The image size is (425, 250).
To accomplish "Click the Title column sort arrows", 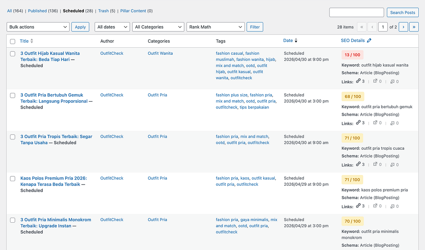I will click(x=32, y=41).
